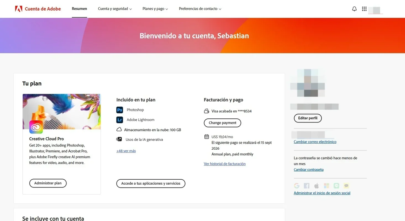Screen dimensions: 405x221
Task: Click the Visa payment card icon
Action: coord(207,111)
